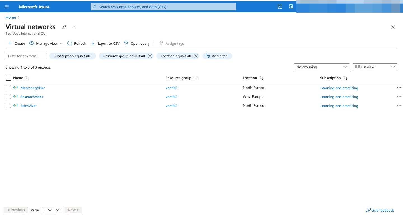Focus the search resources bar
Viewport: 403px width, 219px height.
[x=163, y=7]
